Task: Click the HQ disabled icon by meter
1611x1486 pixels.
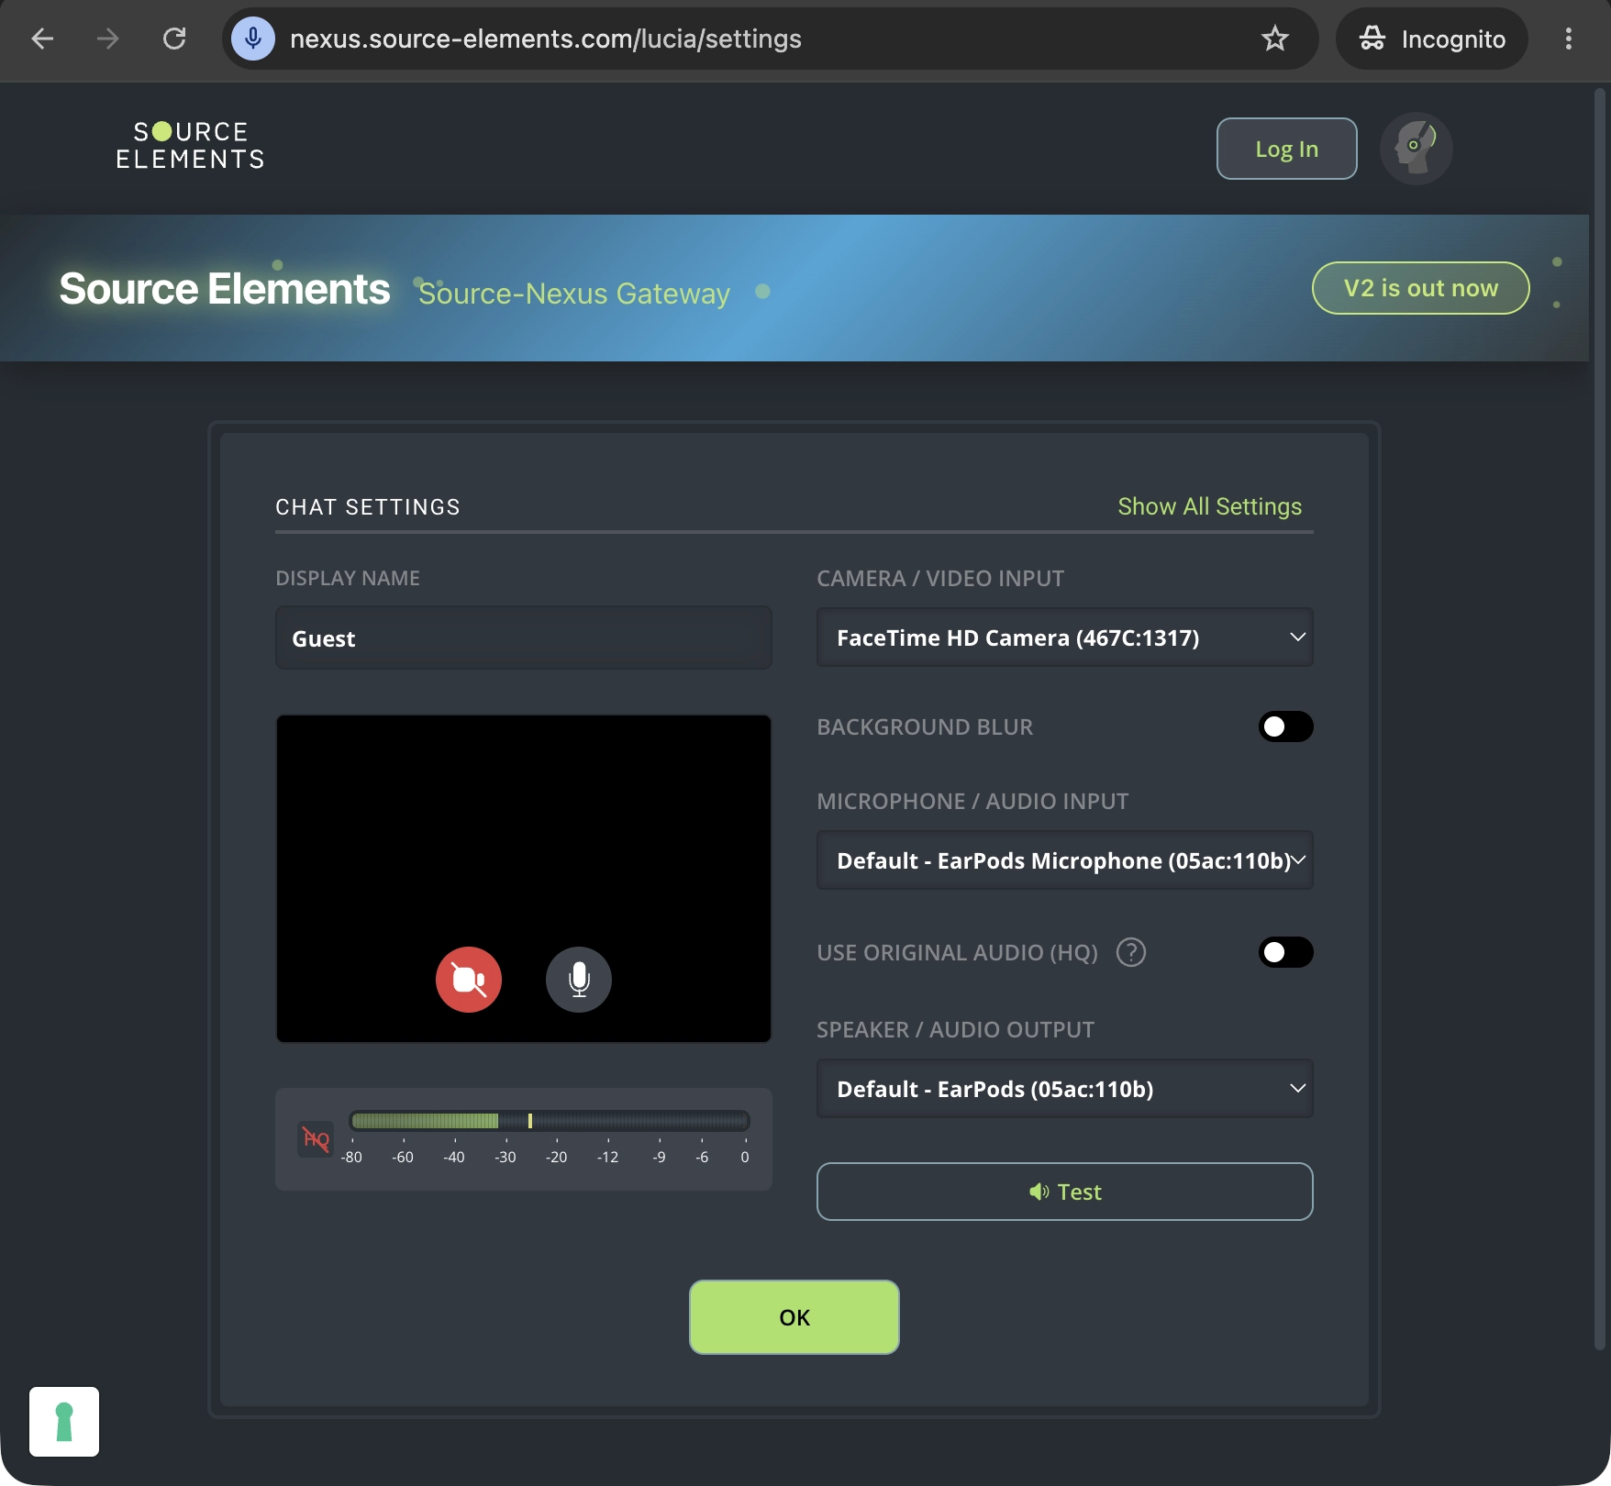Action: click(316, 1139)
